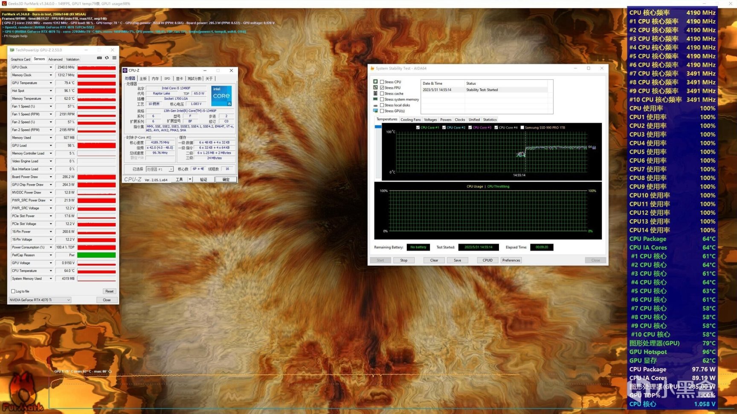Click the AIDA64 flame icon in title bar
The image size is (737, 414).
point(372,68)
